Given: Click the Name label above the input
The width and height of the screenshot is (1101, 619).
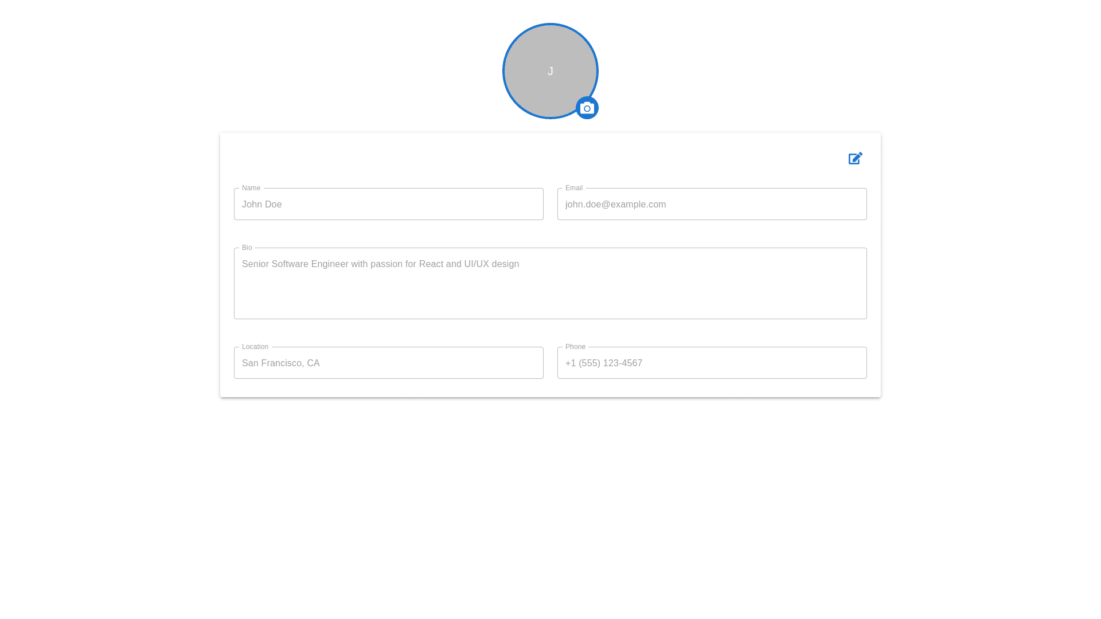Looking at the screenshot, I should [x=251, y=188].
